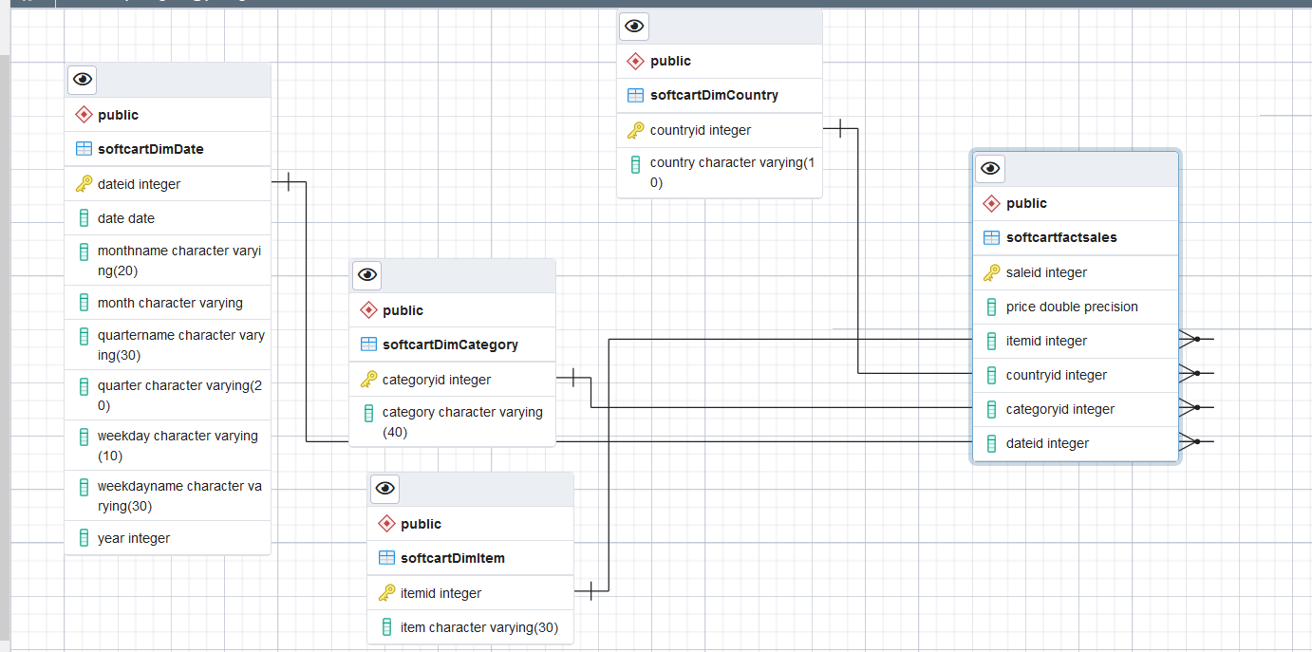Toggle eye icon on softcartDimDate table
Screen dimensions: 1312x652
pos(83,80)
